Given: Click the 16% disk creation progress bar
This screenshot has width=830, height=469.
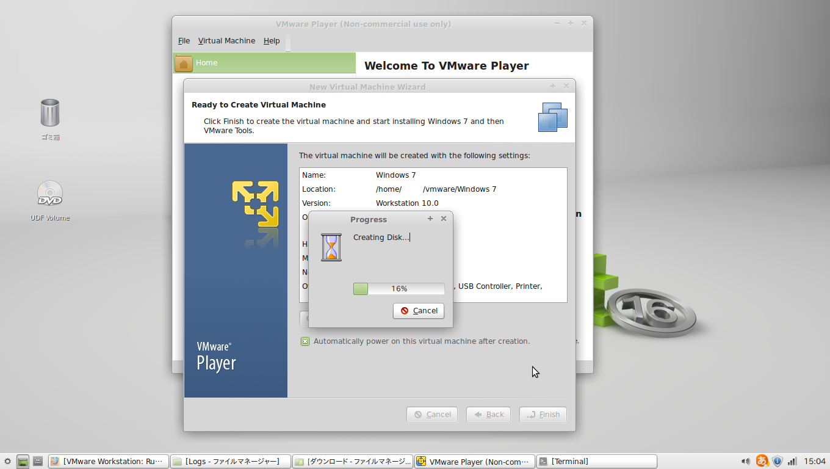Looking at the screenshot, I should coord(399,289).
